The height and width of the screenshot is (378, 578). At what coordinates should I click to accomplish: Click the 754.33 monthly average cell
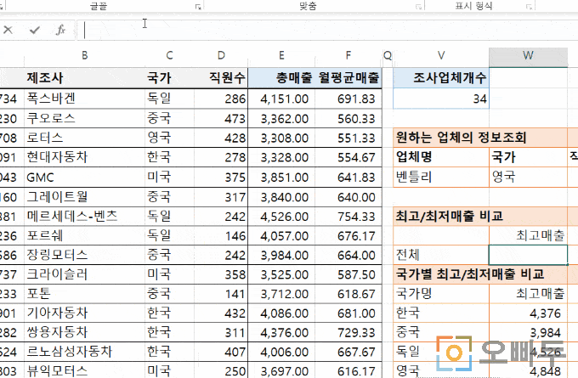coord(348,217)
